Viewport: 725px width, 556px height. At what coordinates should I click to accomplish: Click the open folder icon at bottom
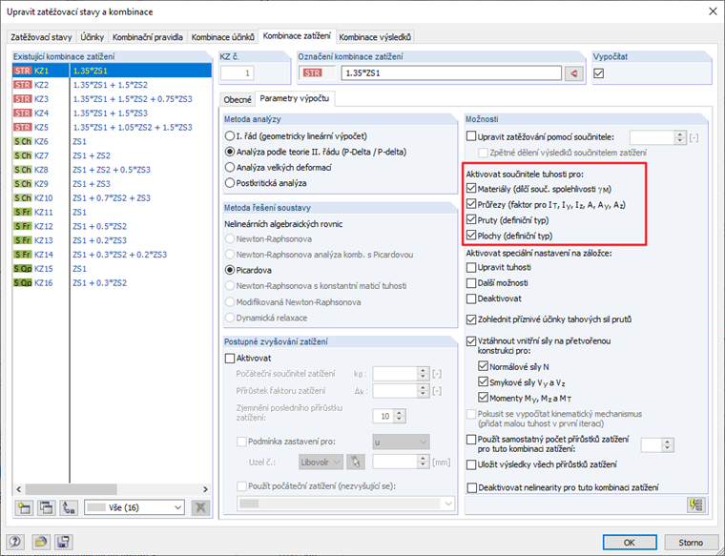[x=41, y=542]
